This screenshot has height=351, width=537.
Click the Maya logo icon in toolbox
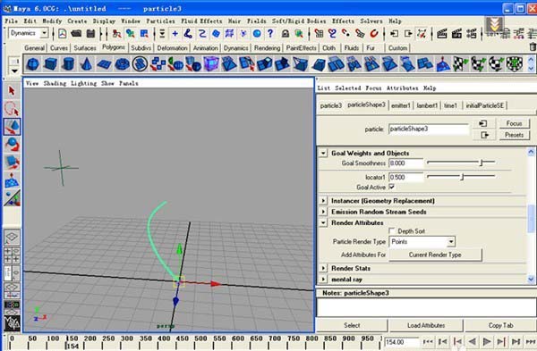point(12,323)
